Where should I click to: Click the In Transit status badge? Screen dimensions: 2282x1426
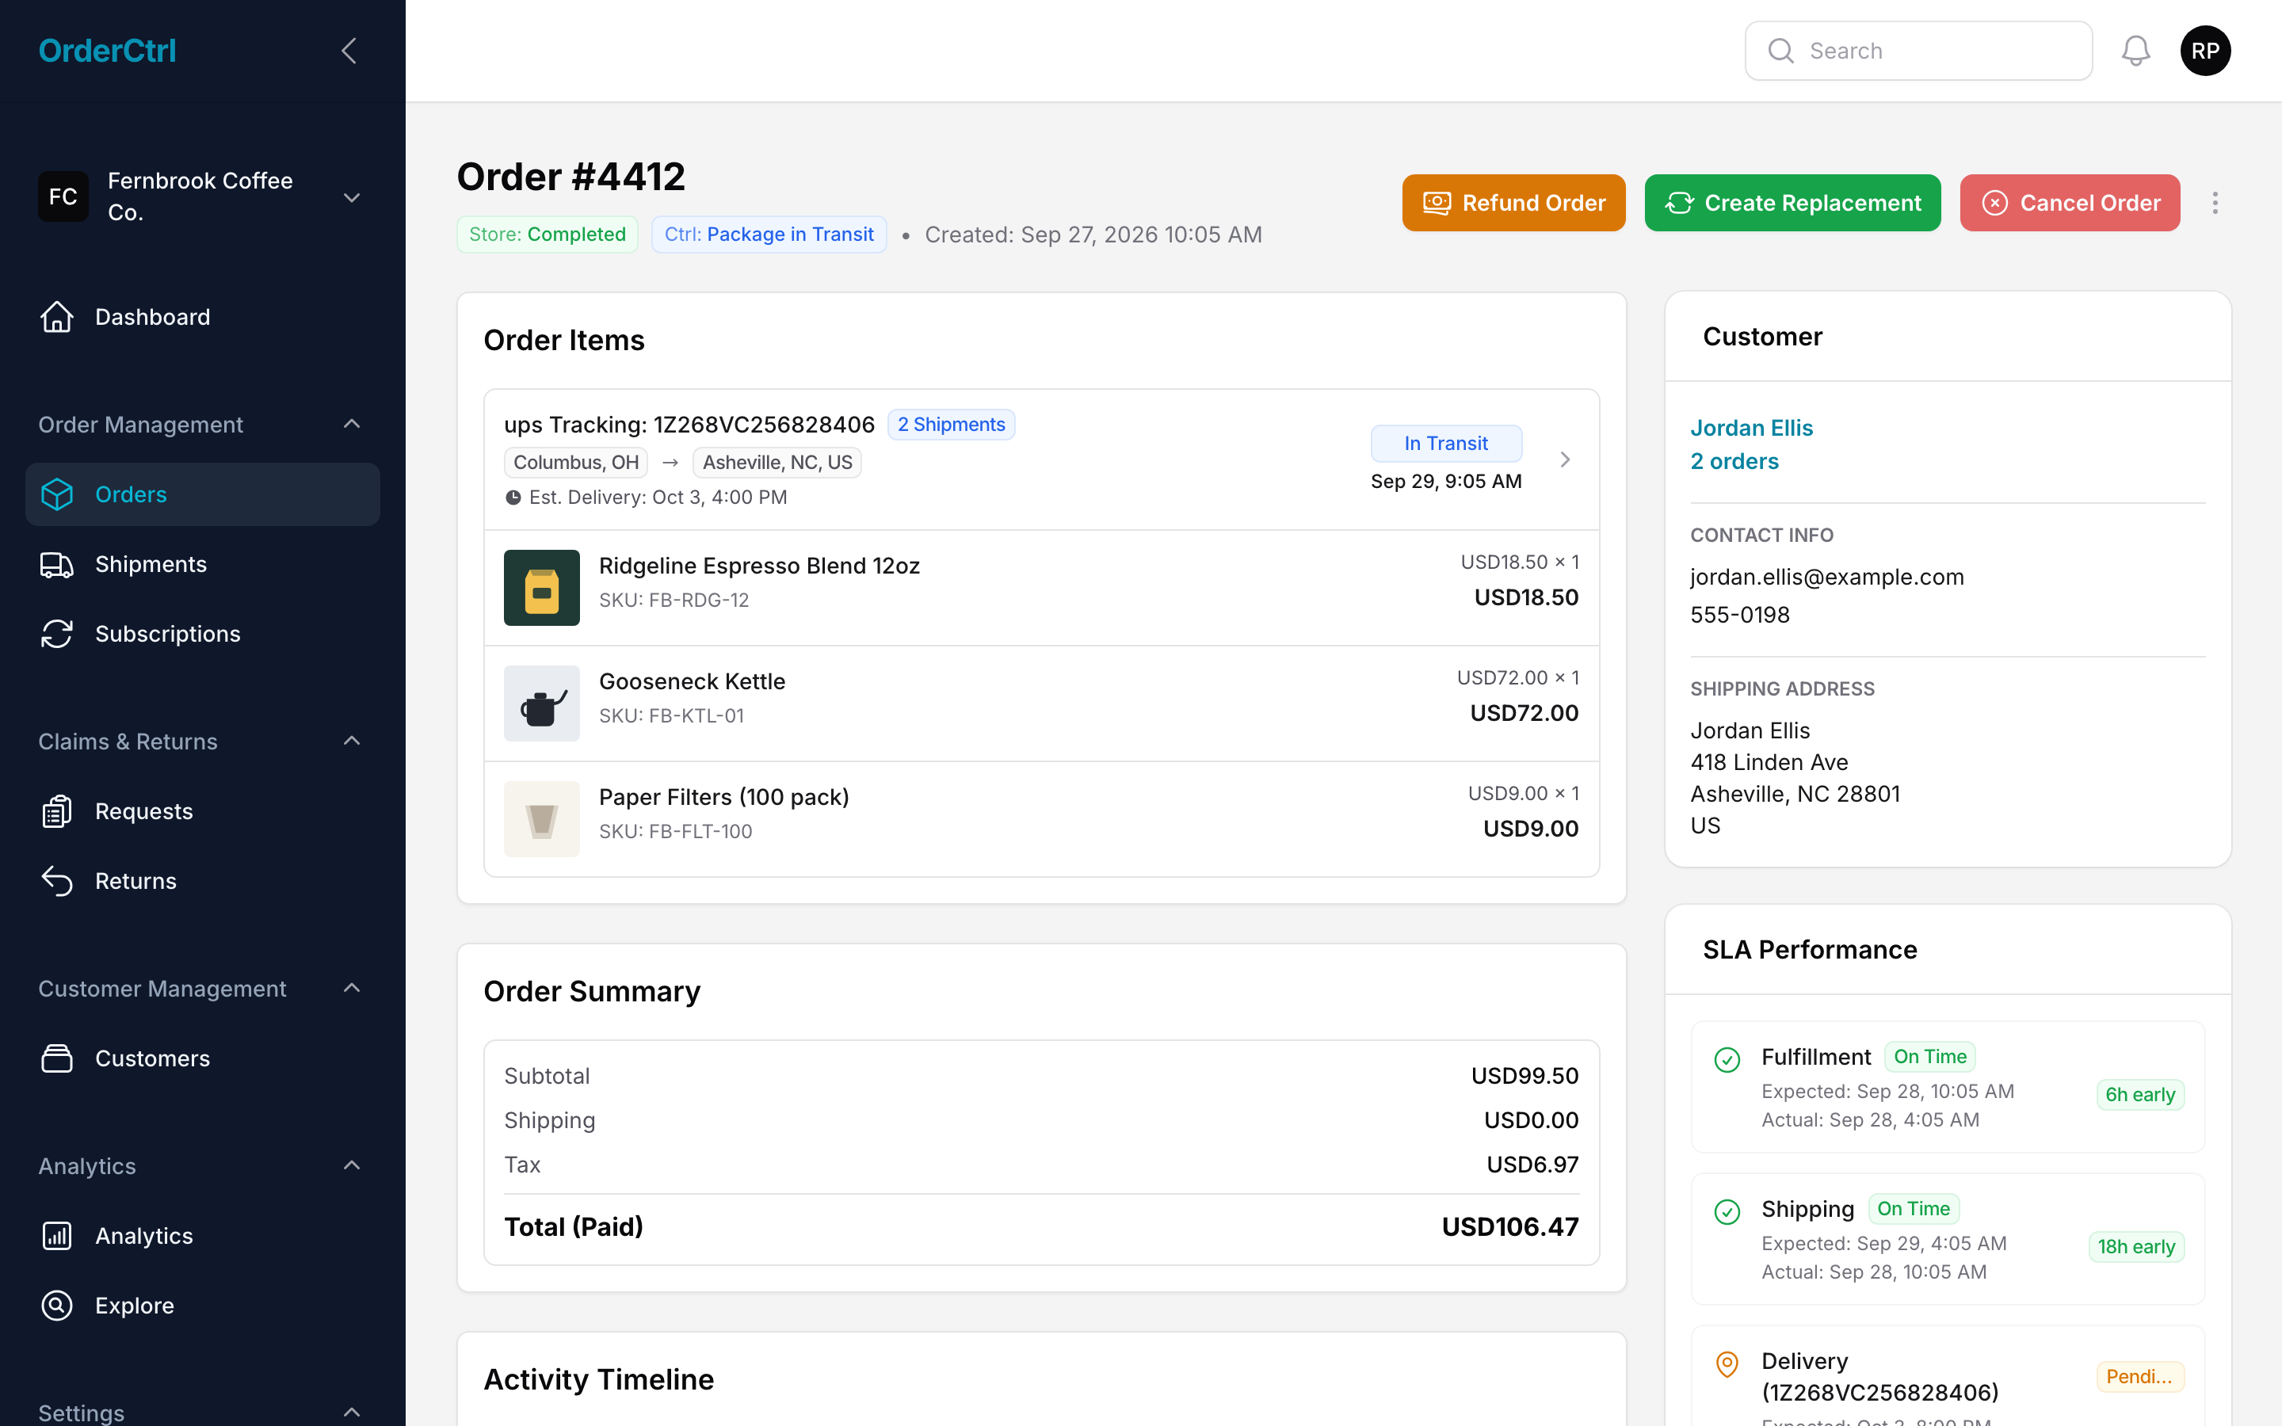tap(1445, 444)
